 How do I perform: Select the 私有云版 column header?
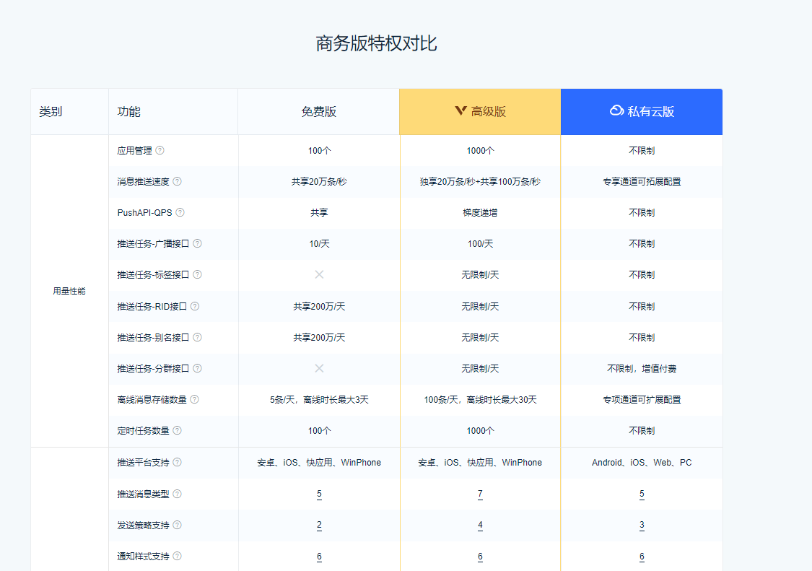pos(642,111)
